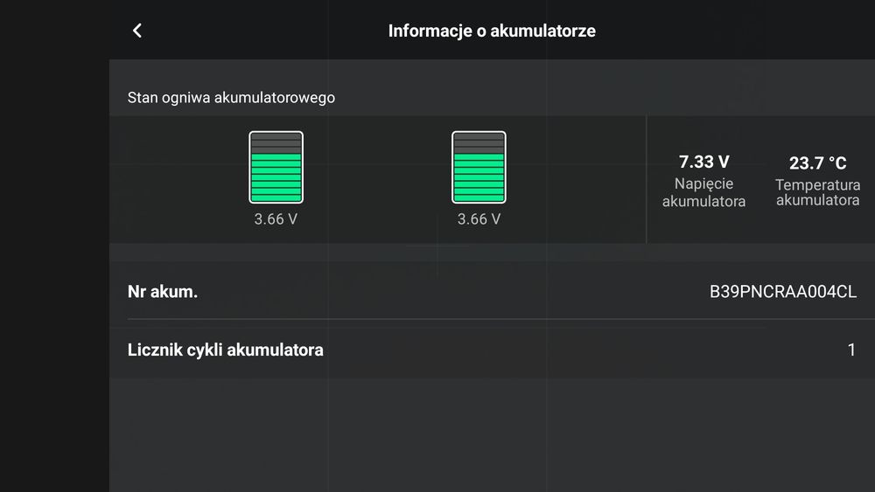Click the second cell's 3.66 V reading
The height and width of the screenshot is (492, 875).
(x=479, y=219)
